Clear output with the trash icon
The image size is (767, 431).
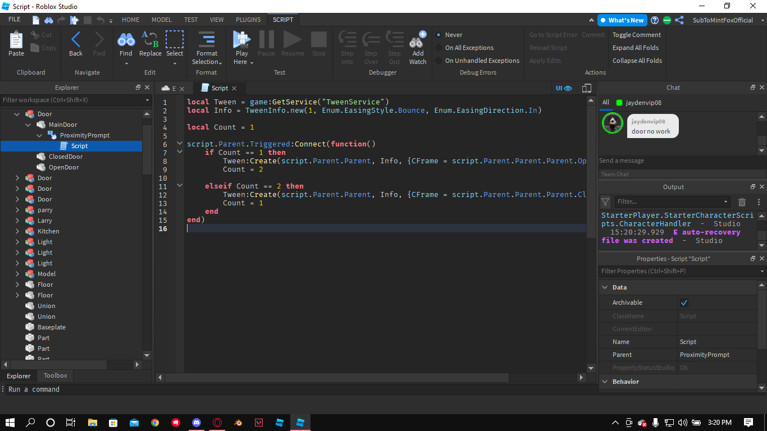(742, 202)
